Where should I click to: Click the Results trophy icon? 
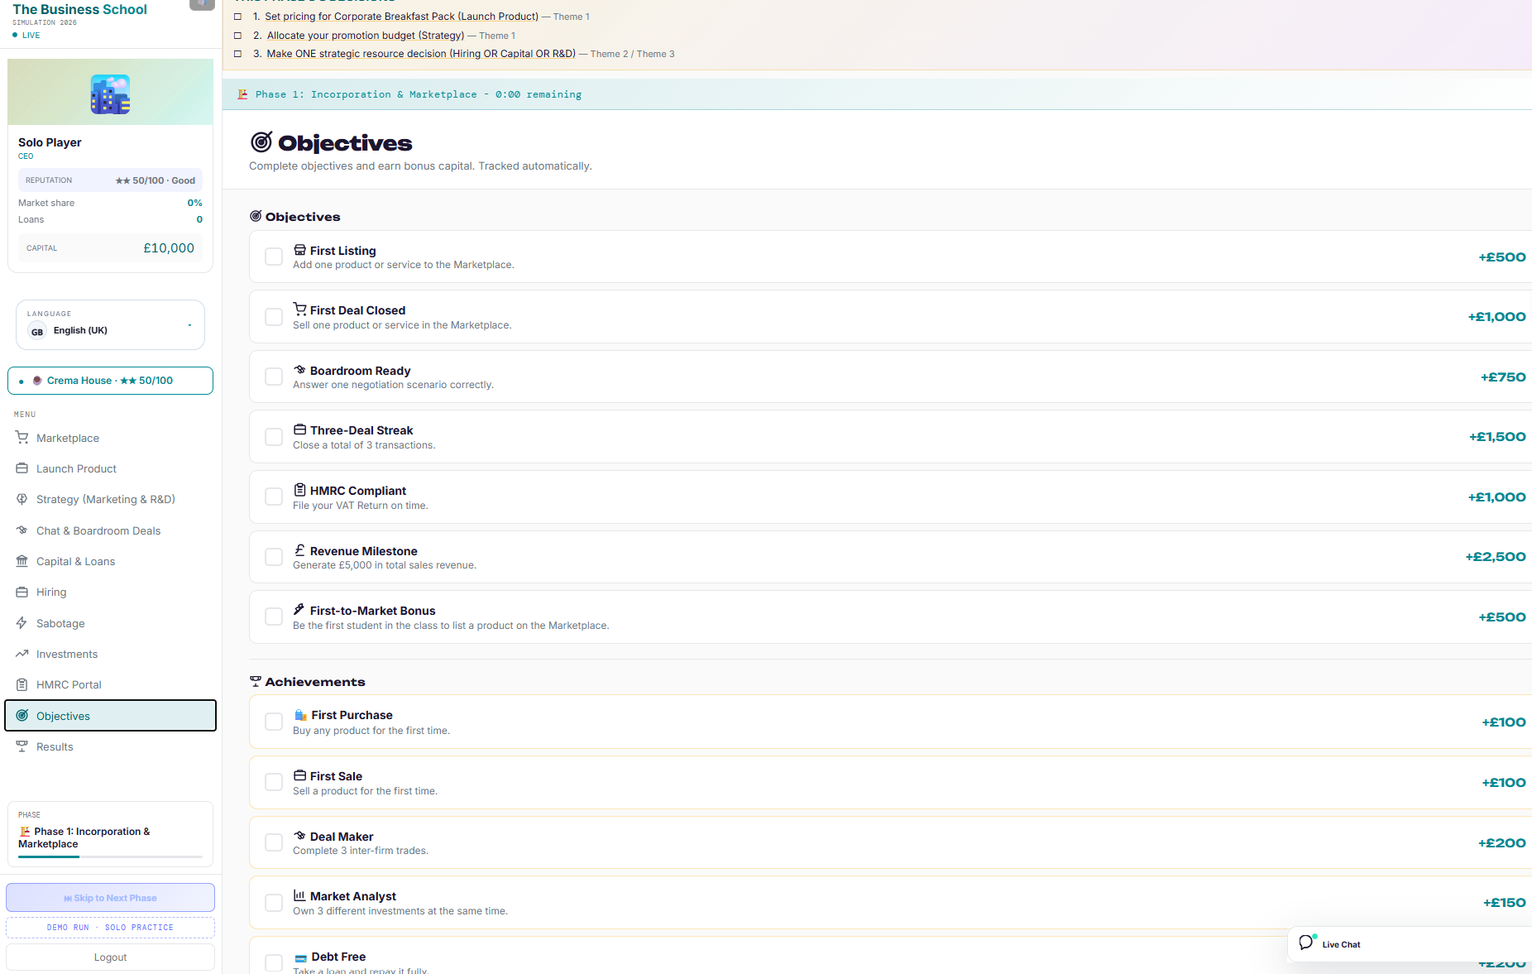[x=22, y=746]
